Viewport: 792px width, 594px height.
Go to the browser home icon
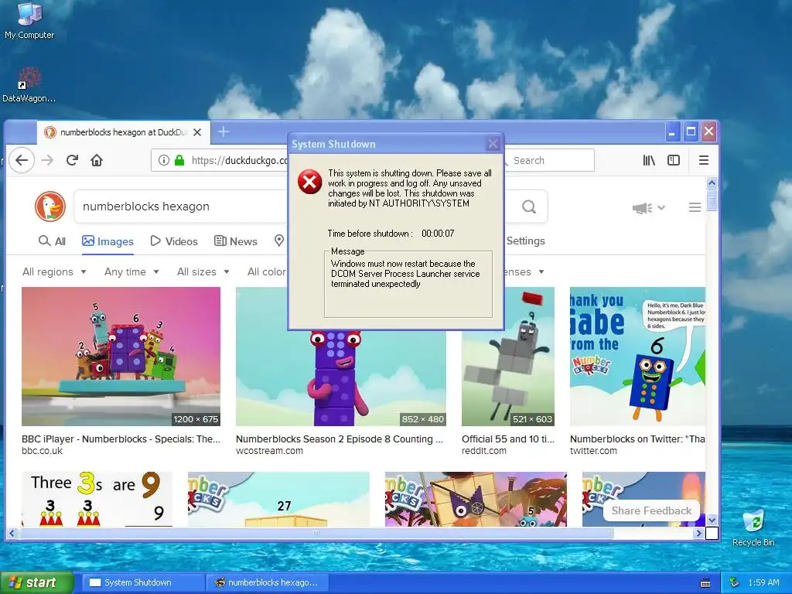click(97, 160)
